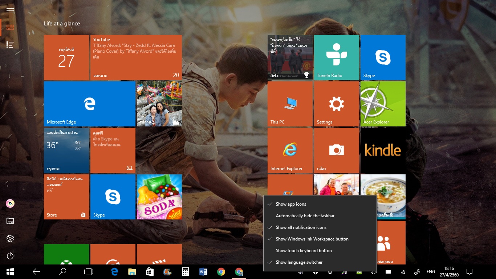
Task: Open Word from the taskbar
Action: 203,272
